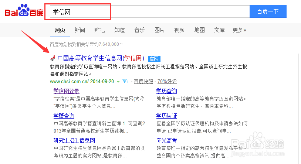Click the 中国高等教育学籍查询新生查询 description
This screenshot has width=301, height=164.
click(99, 127)
